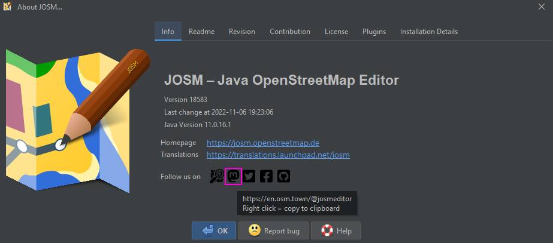Click the Translations label
Screen dimensions: 553x243
180,155
